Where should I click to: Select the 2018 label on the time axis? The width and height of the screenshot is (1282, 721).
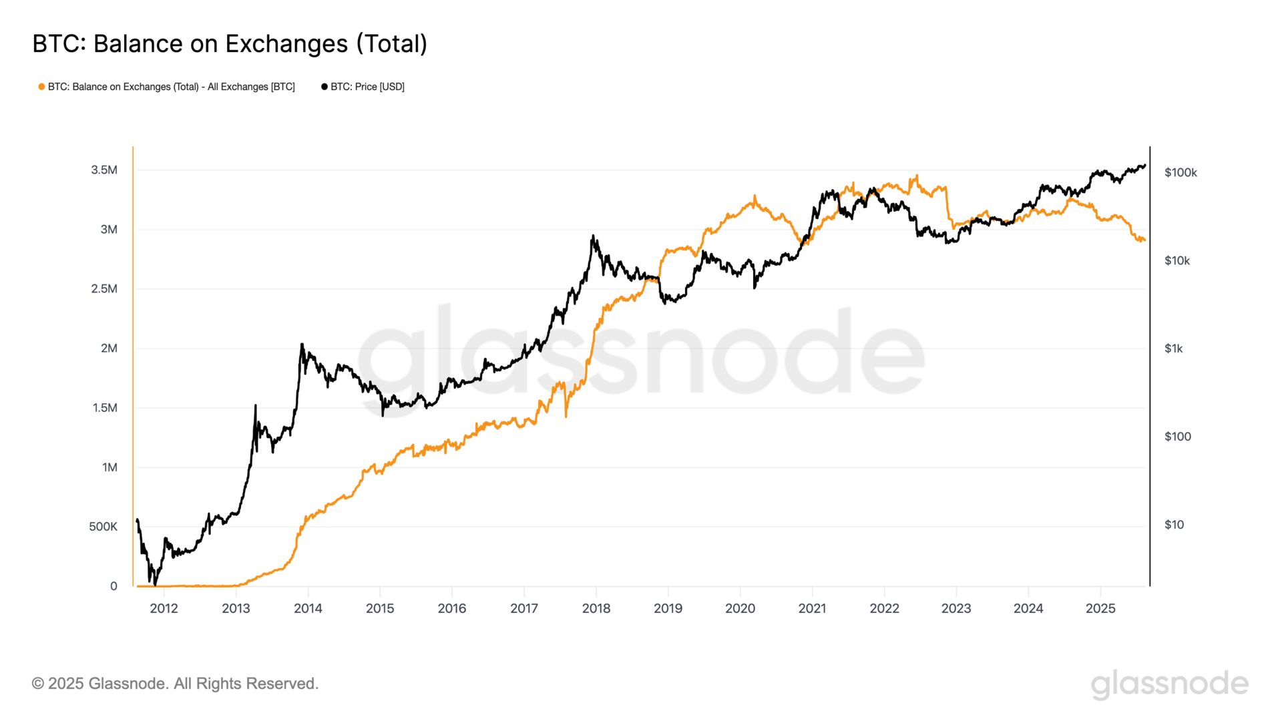click(596, 608)
